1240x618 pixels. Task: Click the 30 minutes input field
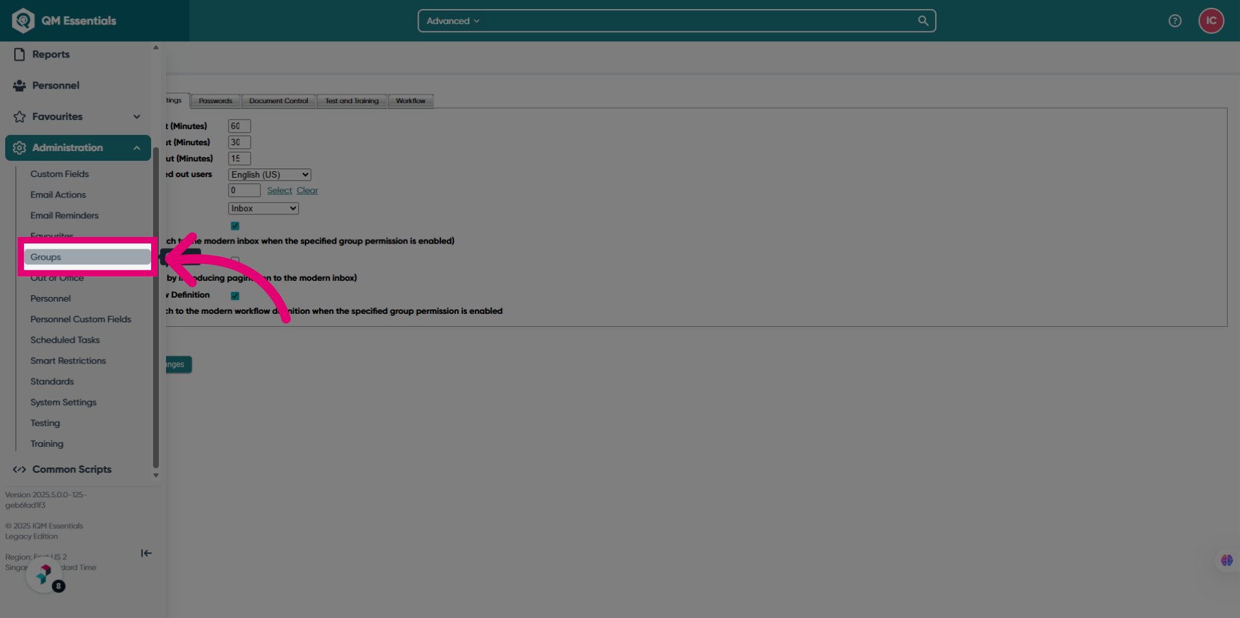(239, 142)
